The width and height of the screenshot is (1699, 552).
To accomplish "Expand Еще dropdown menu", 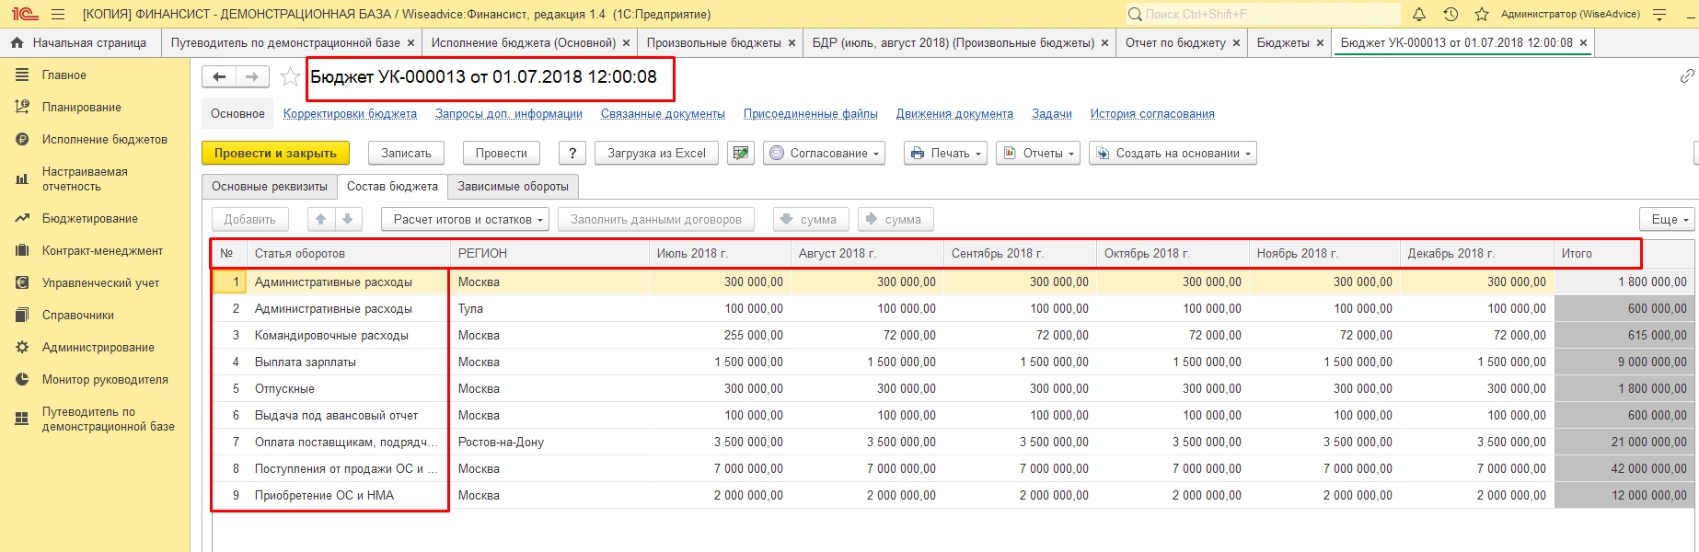I will [x=1668, y=220].
